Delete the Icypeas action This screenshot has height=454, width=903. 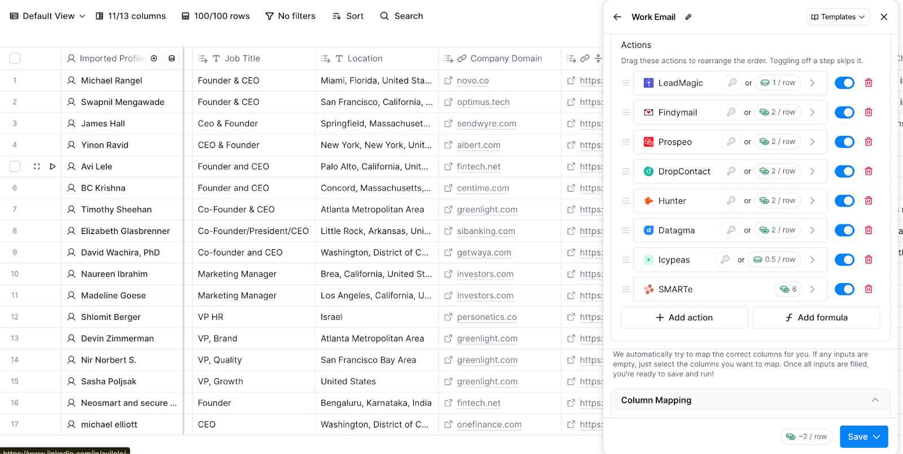[869, 259]
